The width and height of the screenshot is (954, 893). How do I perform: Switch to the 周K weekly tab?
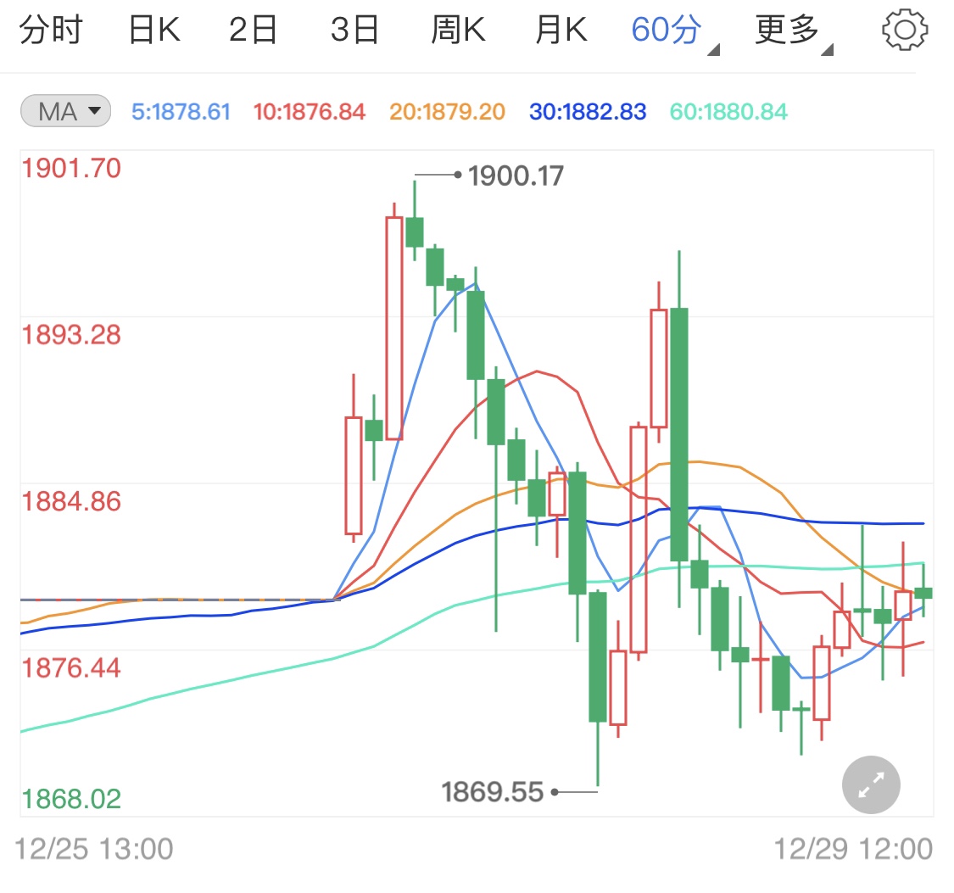click(459, 28)
